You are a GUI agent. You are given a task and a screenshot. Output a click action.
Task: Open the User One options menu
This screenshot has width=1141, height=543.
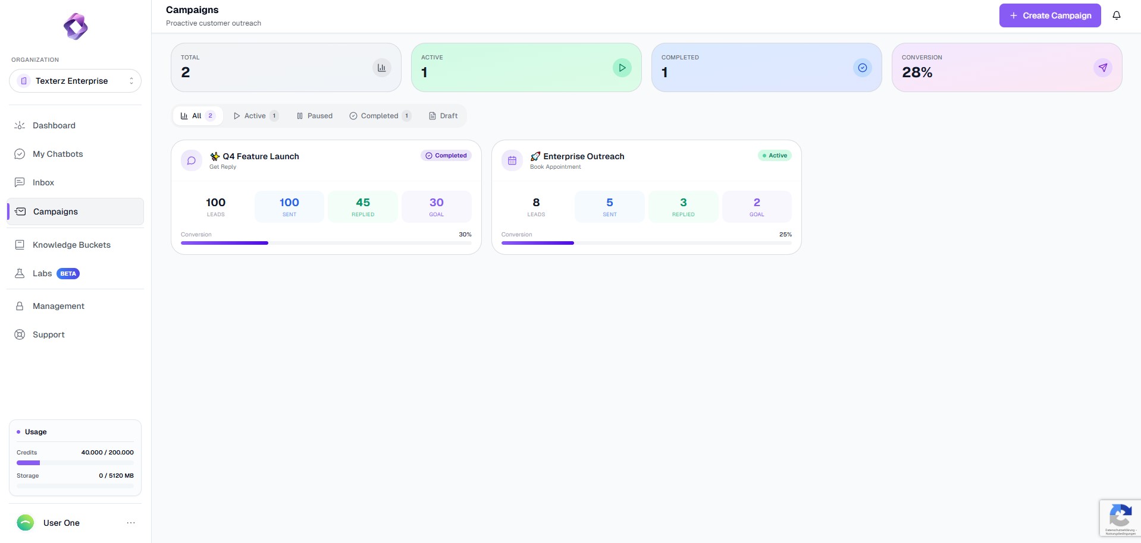pyautogui.click(x=131, y=523)
